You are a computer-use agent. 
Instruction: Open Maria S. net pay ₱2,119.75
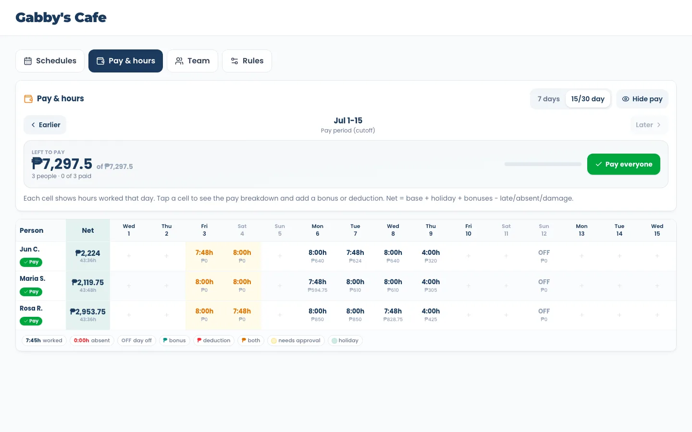click(88, 286)
